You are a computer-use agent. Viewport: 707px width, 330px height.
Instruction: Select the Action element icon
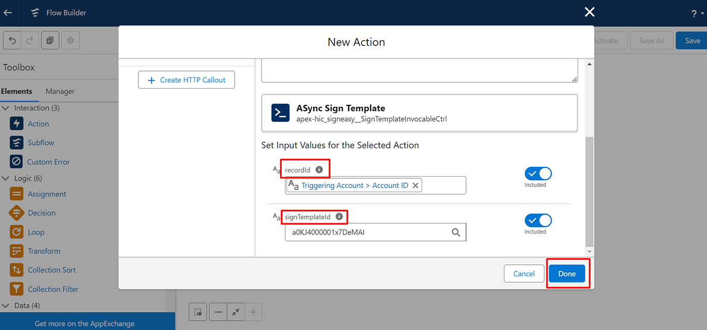pyautogui.click(x=17, y=124)
